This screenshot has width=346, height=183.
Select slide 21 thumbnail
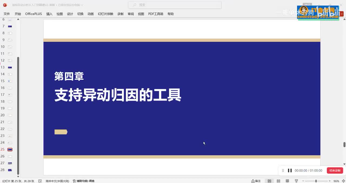[x=10, y=122]
